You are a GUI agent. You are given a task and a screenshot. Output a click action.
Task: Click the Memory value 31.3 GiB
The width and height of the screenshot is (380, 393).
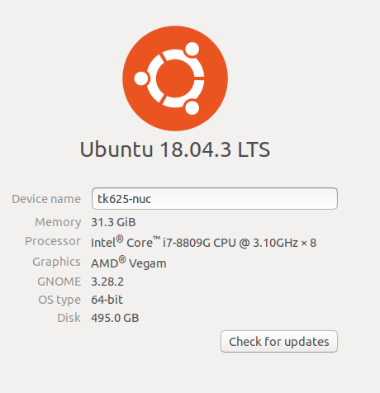113,222
